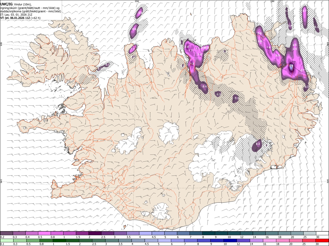329x246 pixels.
Task: Click the 5.0 snowfall peak value in the east
Action: click(291, 66)
